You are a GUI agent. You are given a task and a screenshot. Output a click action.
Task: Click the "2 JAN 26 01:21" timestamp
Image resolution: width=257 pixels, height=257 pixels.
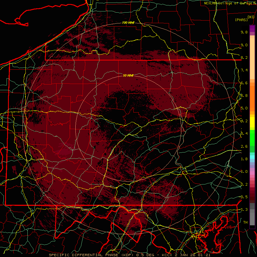(x=192, y=255)
